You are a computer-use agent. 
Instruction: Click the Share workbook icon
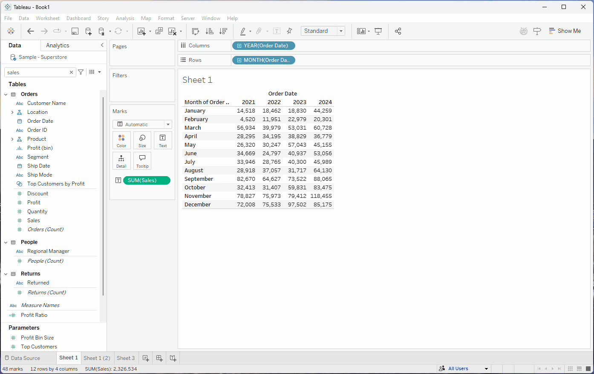(x=398, y=31)
